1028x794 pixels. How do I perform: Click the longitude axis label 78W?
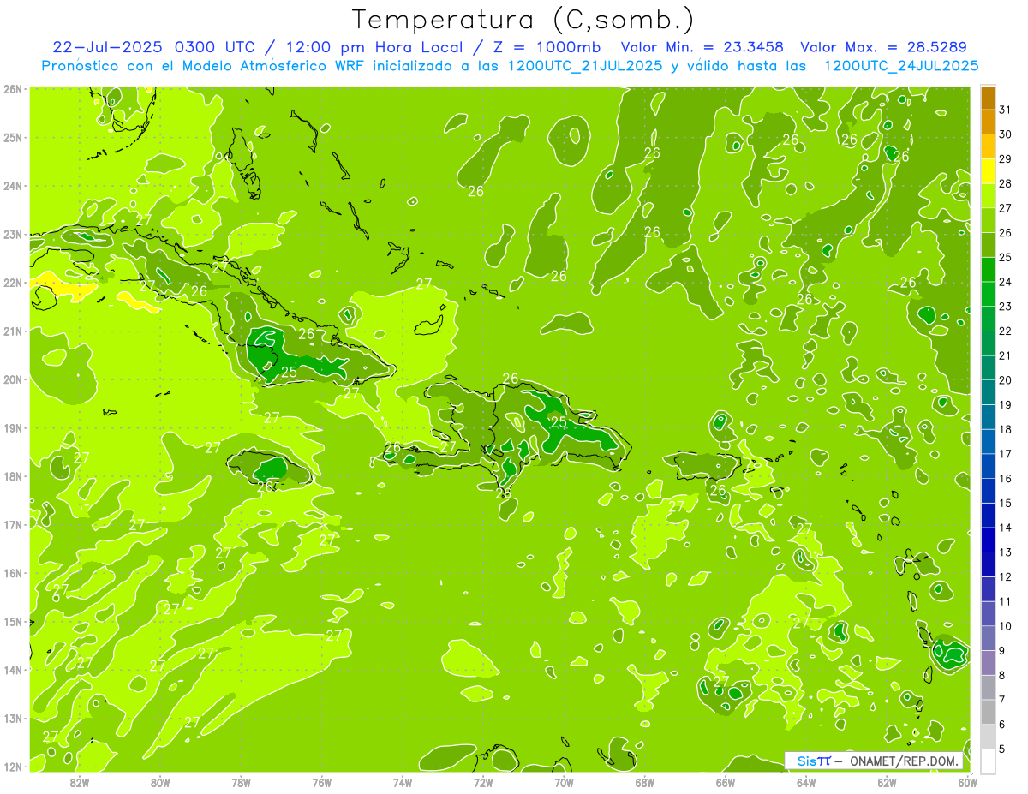coord(241,782)
